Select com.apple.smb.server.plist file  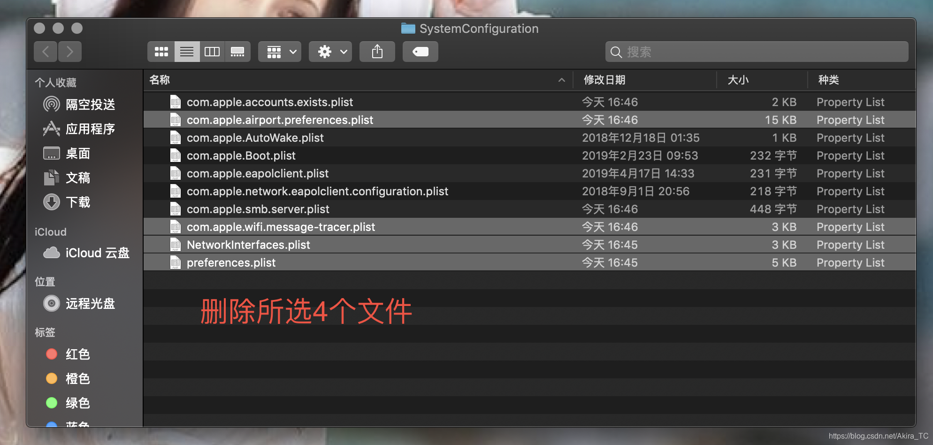pos(529,209)
